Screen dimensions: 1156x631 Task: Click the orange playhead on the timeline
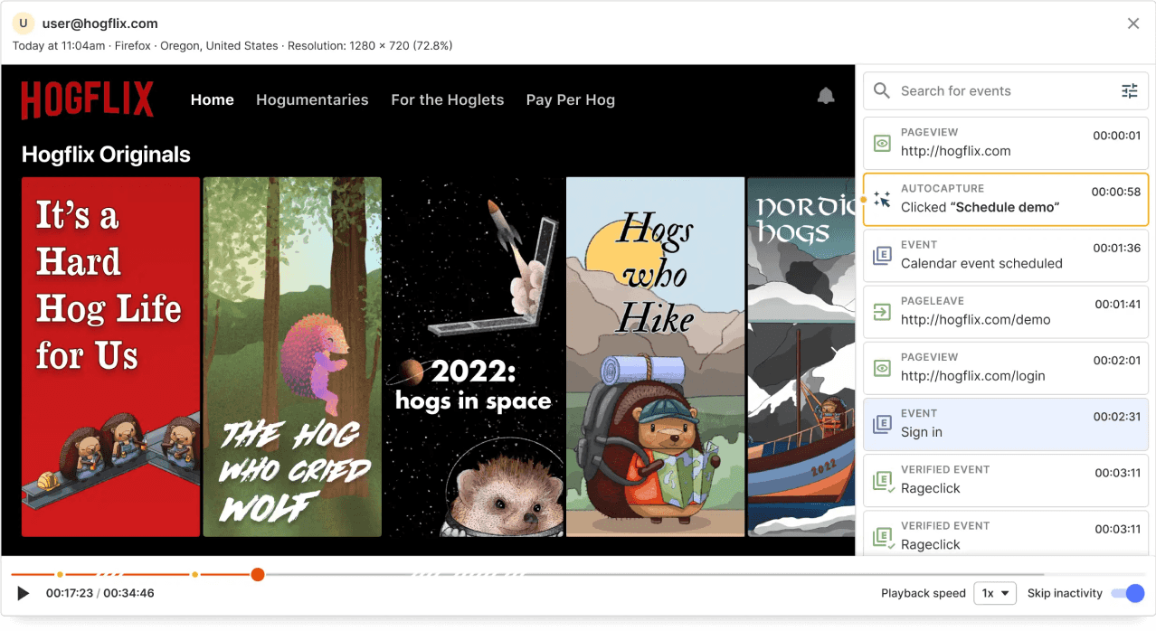pos(258,574)
